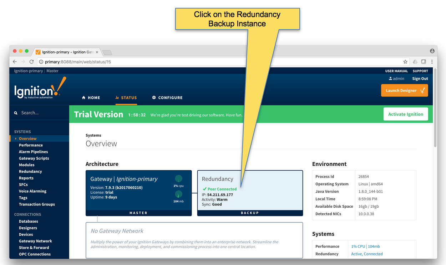Open Databases under Connections

point(29,222)
